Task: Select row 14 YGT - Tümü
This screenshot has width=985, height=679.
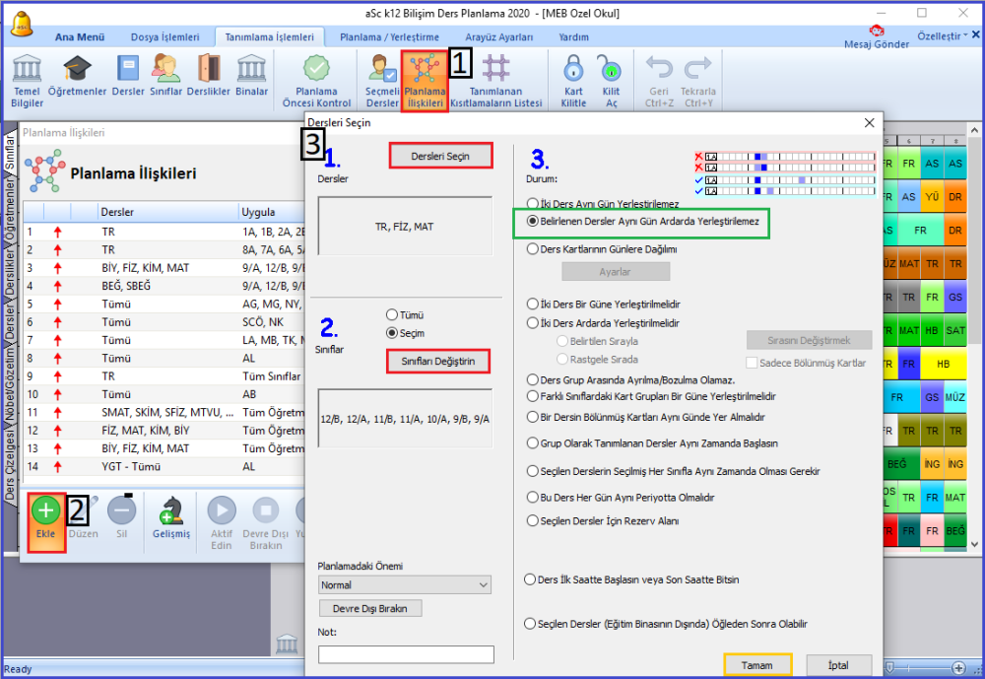Action: 164,466
